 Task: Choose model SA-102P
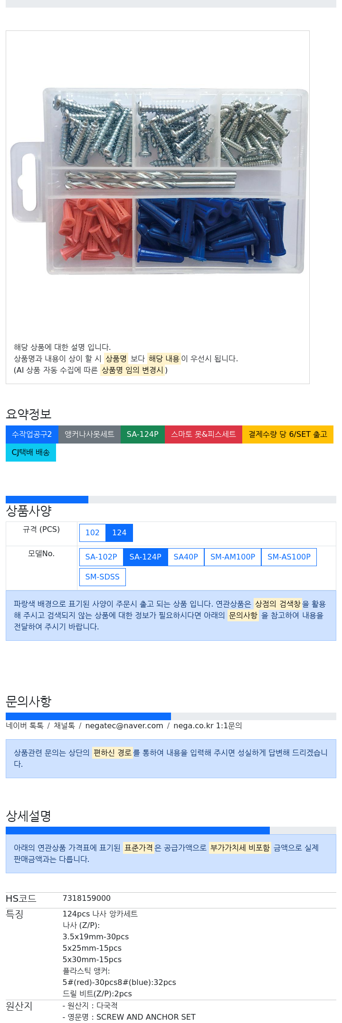pyautogui.click(x=101, y=557)
